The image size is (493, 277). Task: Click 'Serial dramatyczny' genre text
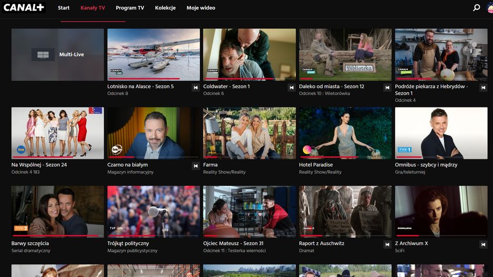click(x=31, y=251)
